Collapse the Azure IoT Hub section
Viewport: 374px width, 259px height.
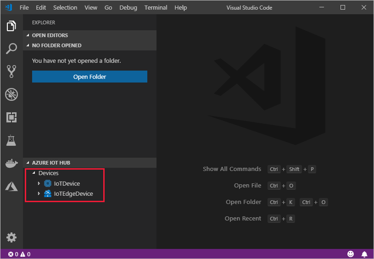(x=28, y=162)
